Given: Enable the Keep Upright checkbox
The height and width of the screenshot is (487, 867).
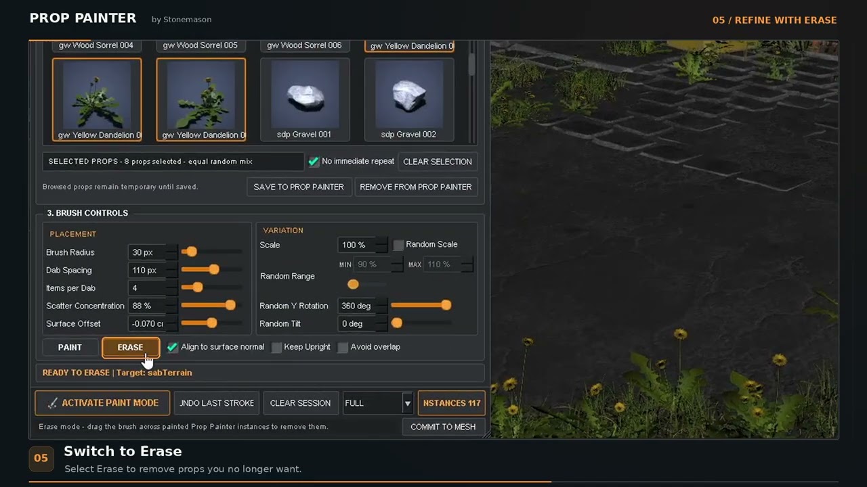Looking at the screenshot, I should pyautogui.click(x=276, y=347).
